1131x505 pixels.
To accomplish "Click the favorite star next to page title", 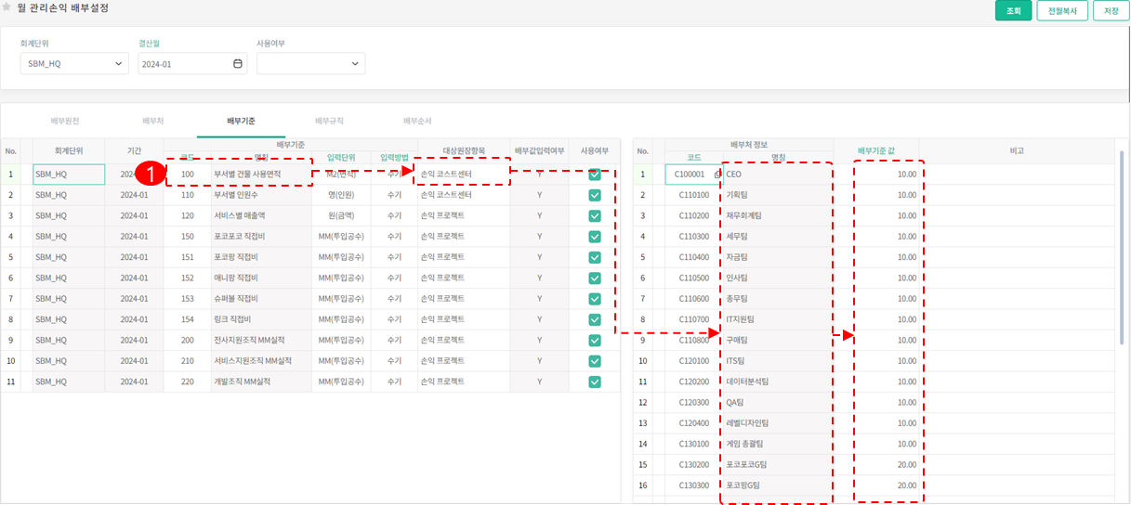I will [7, 7].
